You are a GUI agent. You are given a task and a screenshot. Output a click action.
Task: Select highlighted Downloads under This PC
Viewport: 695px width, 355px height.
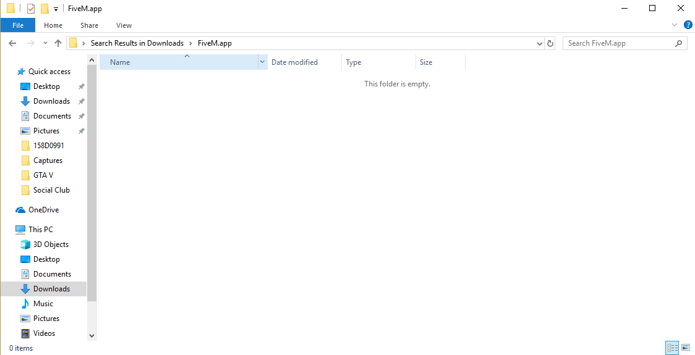click(43, 288)
